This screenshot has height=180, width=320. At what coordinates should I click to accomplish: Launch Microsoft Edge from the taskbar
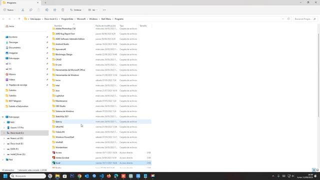pos(116,176)
